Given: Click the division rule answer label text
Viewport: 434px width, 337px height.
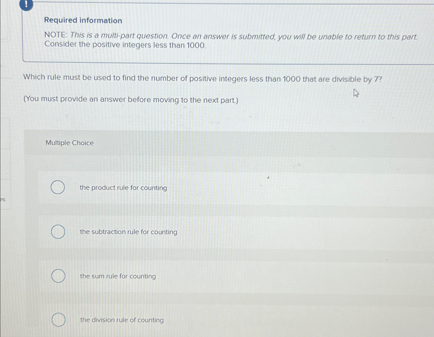Looking at the screenshot, I should [x=121, y=320].
